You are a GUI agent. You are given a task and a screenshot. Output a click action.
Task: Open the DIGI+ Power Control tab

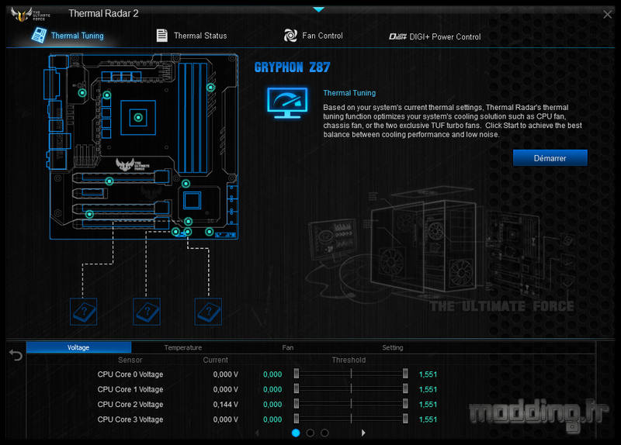435,36
